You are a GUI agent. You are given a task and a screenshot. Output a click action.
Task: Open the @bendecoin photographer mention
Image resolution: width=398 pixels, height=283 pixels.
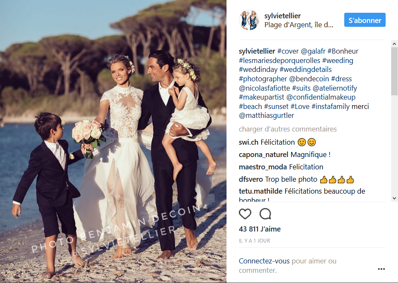[x=309, y=79]
